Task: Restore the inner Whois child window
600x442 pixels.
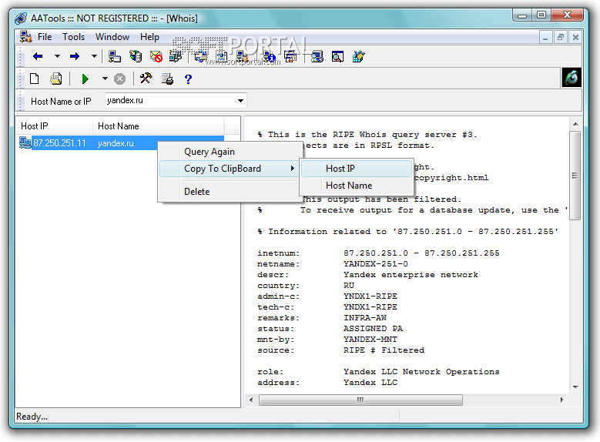Action: coord(561,38)
